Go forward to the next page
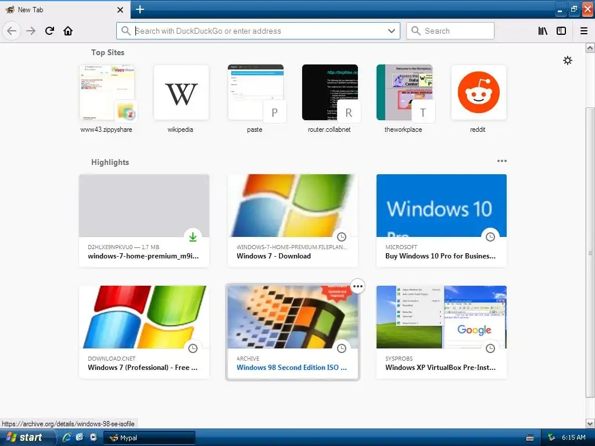This screenshot has width=595, height=446. tap(31, 31)
